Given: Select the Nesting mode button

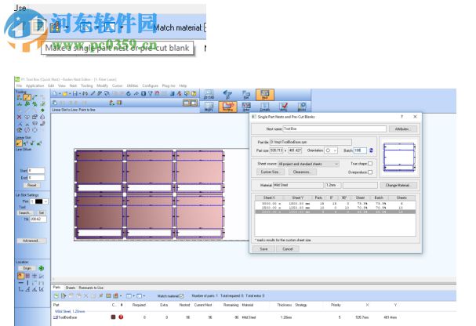Looking at the screenshot, I should [x=227, y=107].
